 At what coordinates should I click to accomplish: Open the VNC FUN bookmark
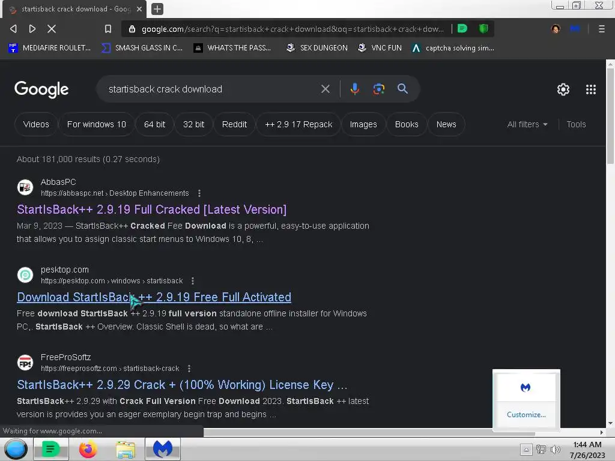tap(380, 48)
